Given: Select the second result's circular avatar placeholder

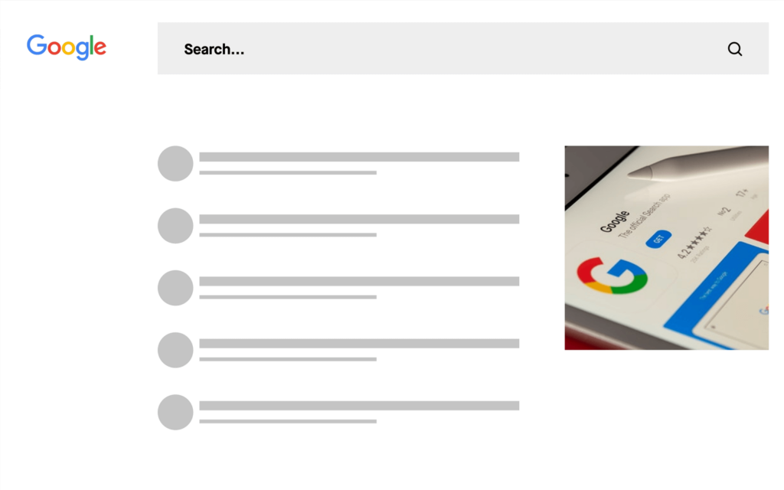Looking at the screenshot, I should tap(175, 225).
